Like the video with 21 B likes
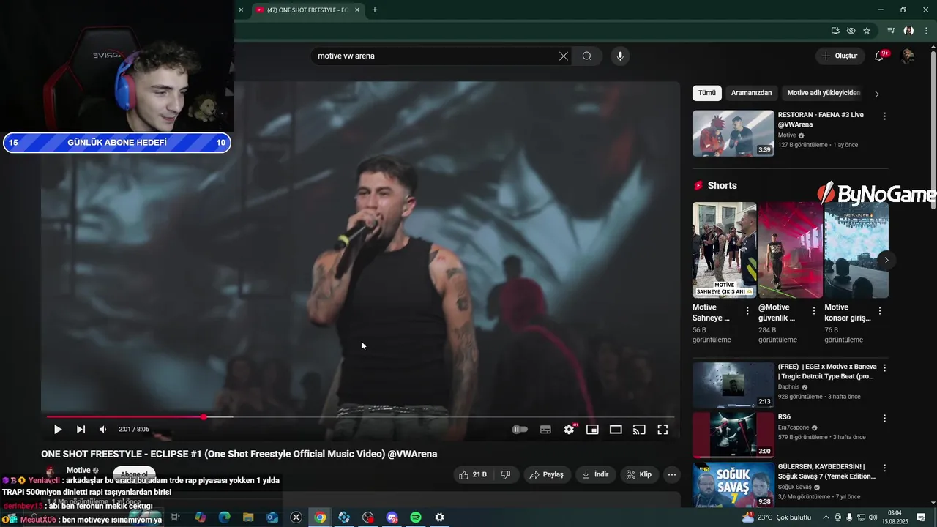This screenshot has width=937, height=527. 473,475
